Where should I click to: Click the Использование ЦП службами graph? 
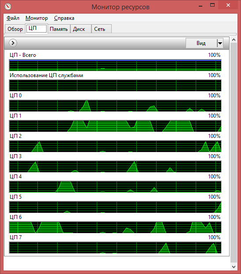click(115, 85)
